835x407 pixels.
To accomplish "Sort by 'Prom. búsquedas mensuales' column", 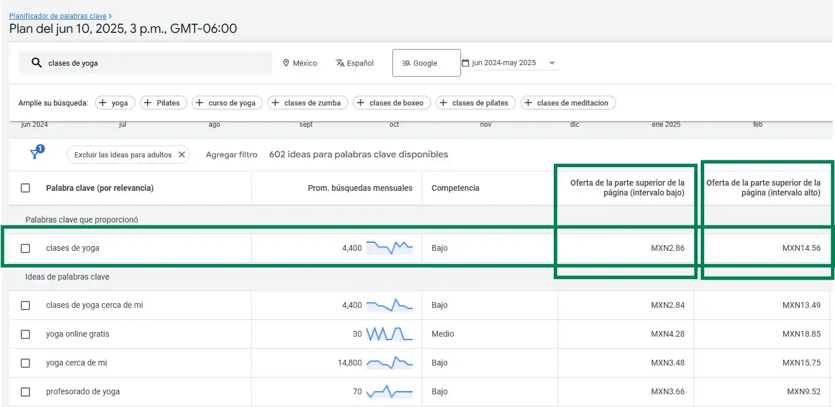I will [360, 188].
